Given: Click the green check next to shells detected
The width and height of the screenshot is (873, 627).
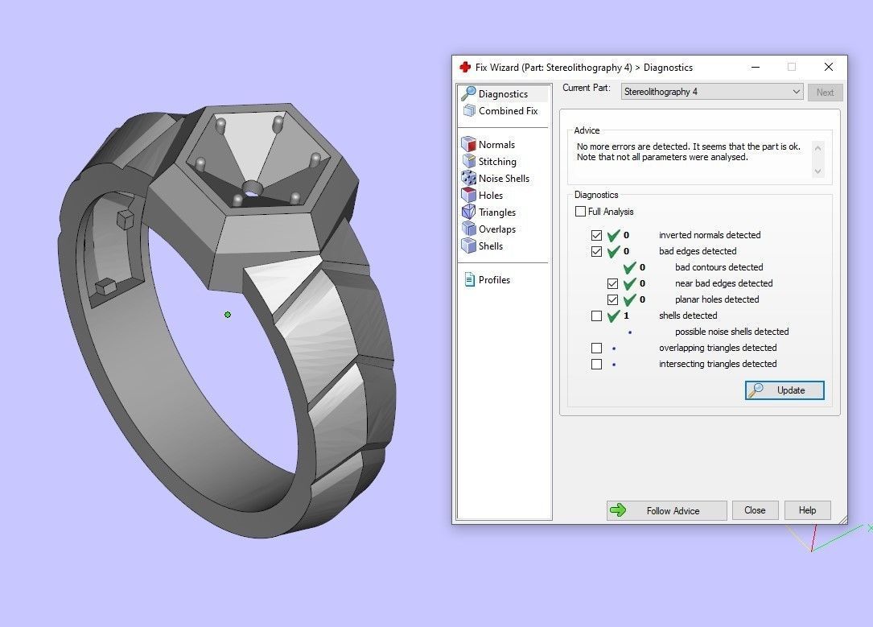Looking at the screenshot, I should [x=614, y=316].
